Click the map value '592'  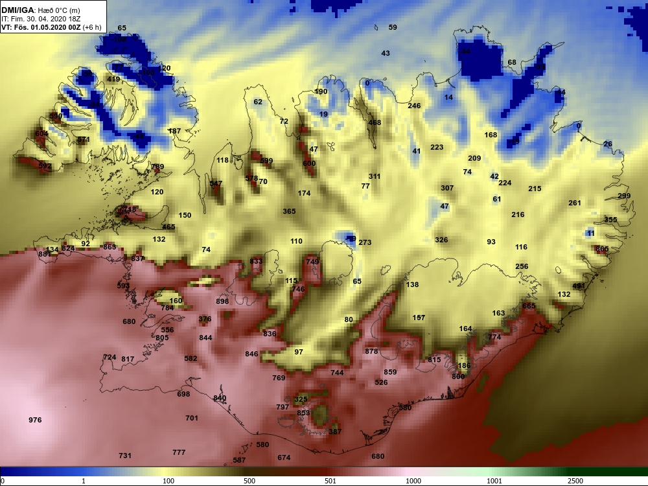45,166
